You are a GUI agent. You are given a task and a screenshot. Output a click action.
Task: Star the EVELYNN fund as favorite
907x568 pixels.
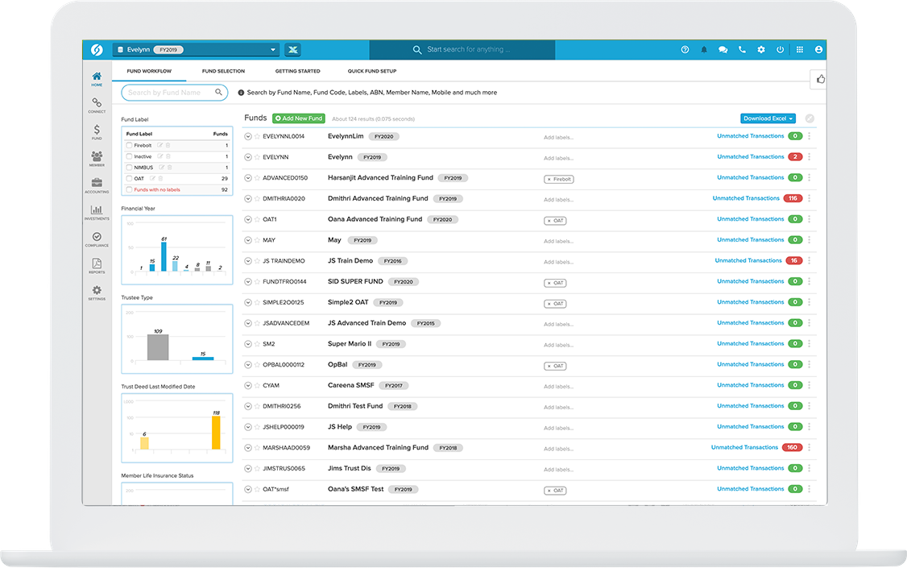point(257,157)
